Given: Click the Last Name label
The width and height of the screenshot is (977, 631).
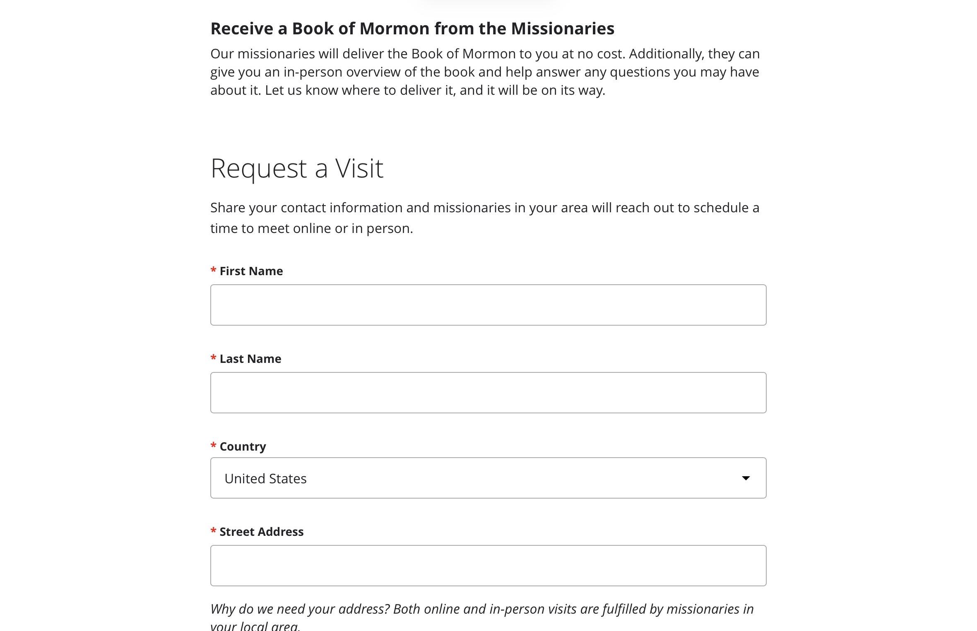Looking at the screenshot, I should [x=250, y=359].
